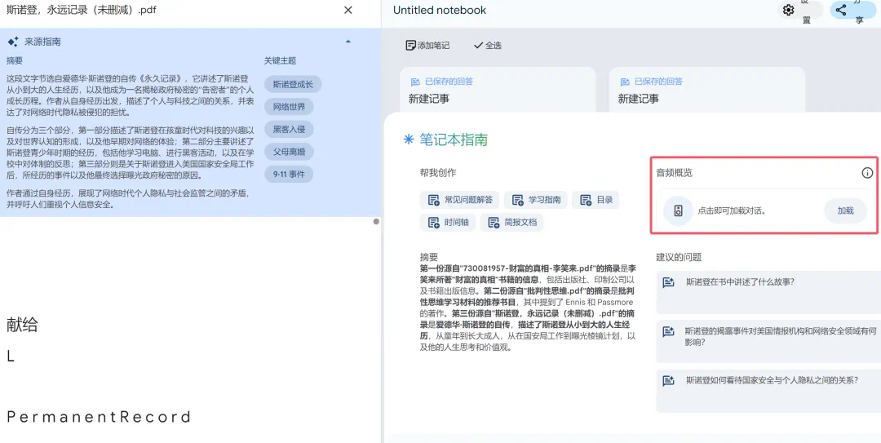The image size is (881, 443).
Task: Create a 学习指南 study guide
Action: tap(536, 200)
